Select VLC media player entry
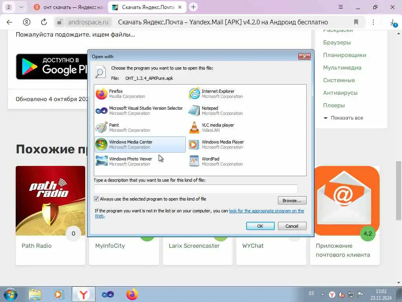Viewport: 402px width, 302px height. (232, 128)
